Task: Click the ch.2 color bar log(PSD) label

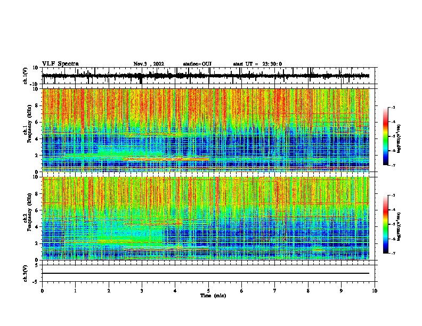Action: 399,226
